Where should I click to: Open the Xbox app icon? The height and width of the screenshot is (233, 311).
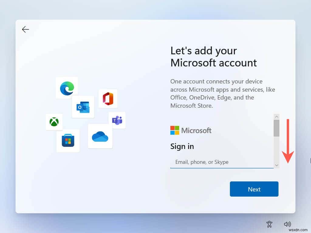click(x=54, y=122)
